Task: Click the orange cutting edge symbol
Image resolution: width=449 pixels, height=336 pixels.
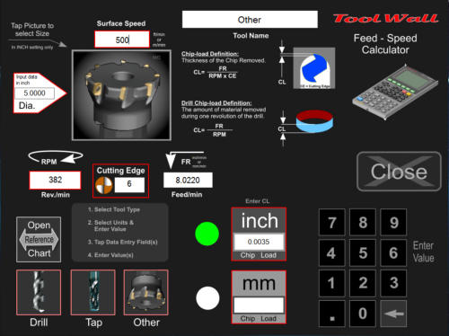Action: (104, 185)
